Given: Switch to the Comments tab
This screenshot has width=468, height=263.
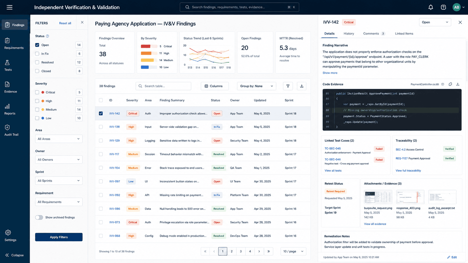Looking at the screenshot, I should coord(374,34).
